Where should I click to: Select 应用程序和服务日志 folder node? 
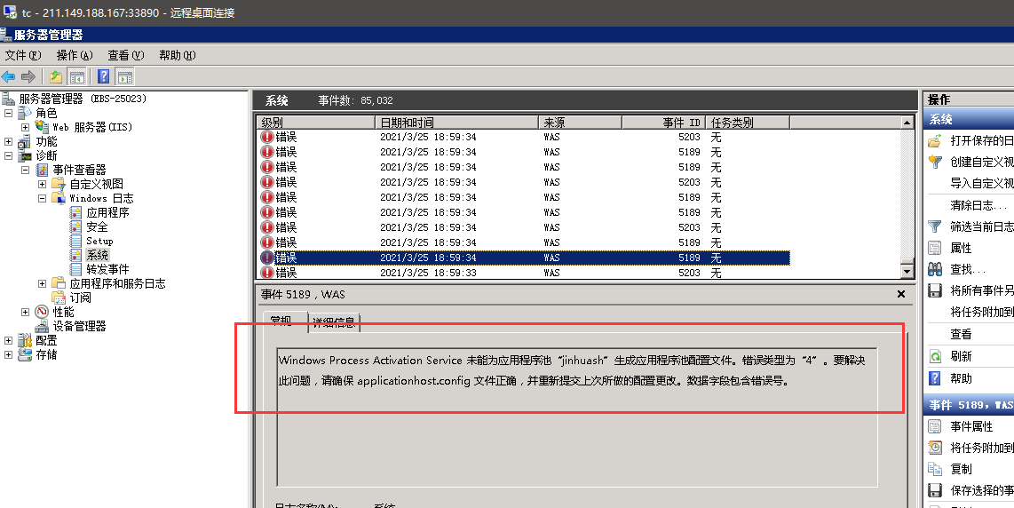(118, 283)
